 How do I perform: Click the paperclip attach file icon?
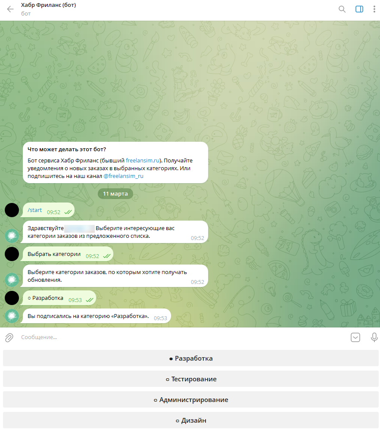[x=9, y=338]
